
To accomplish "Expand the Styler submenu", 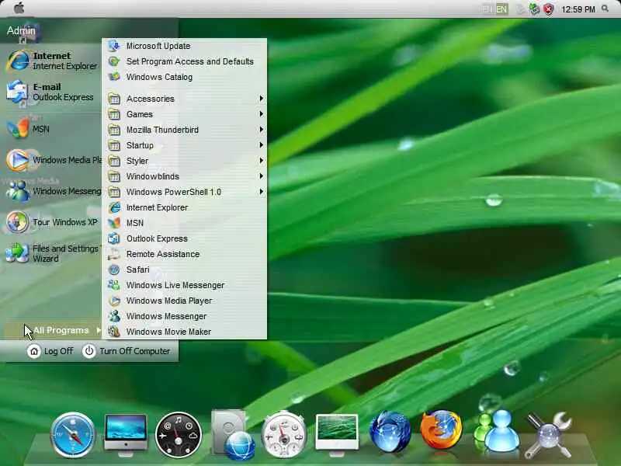I will 185,161.
